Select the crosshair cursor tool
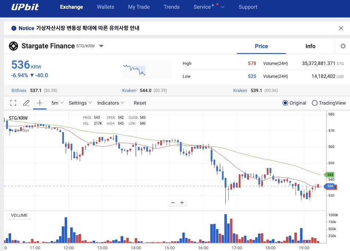Image resolution: width=350 pixels, height=251 pixels. [40, 103]
